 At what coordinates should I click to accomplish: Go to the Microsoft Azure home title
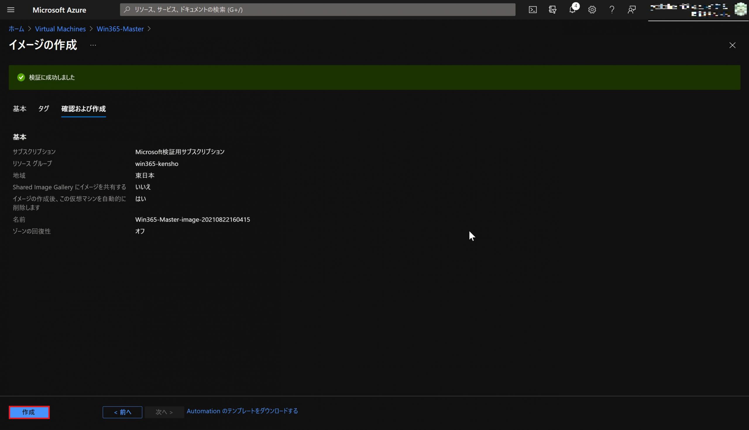click(59, 10)
